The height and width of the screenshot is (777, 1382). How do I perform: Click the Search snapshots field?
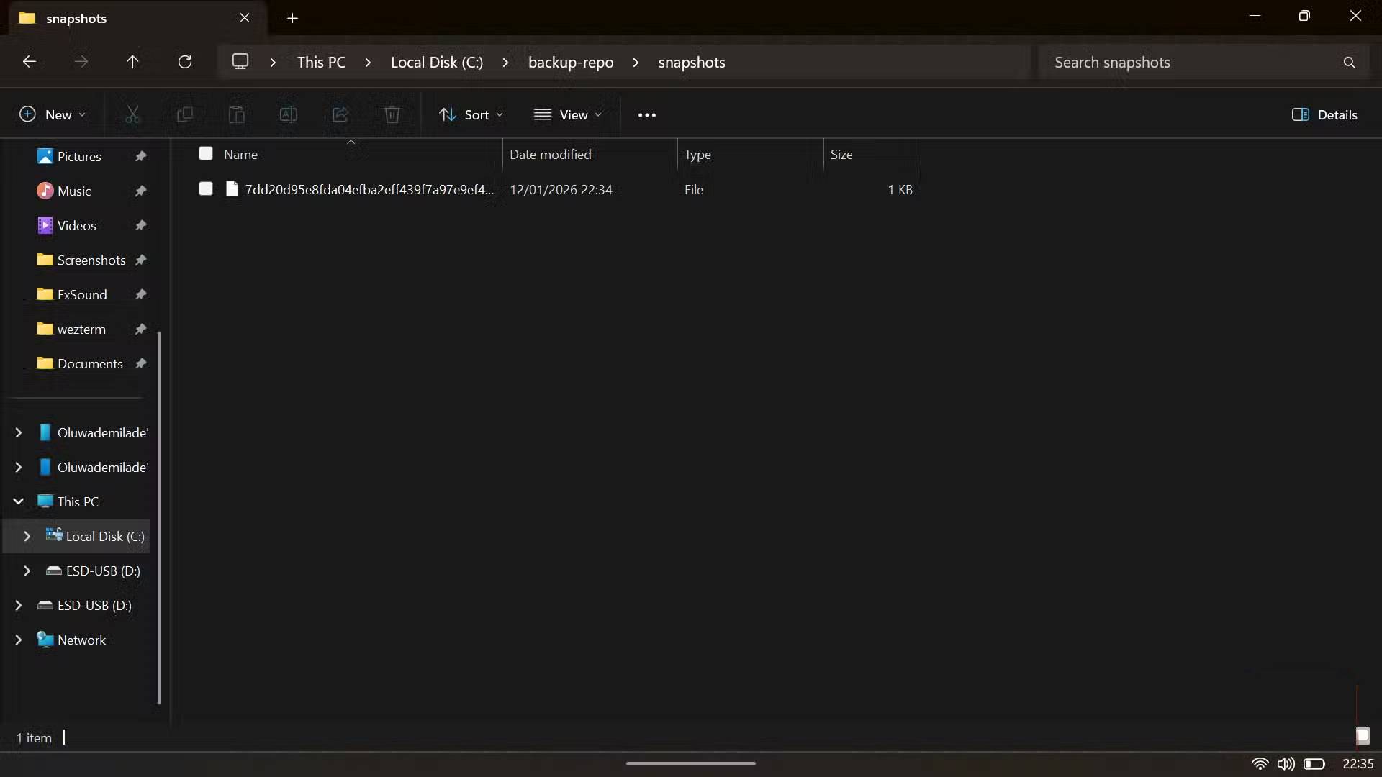coord(1188,63)
